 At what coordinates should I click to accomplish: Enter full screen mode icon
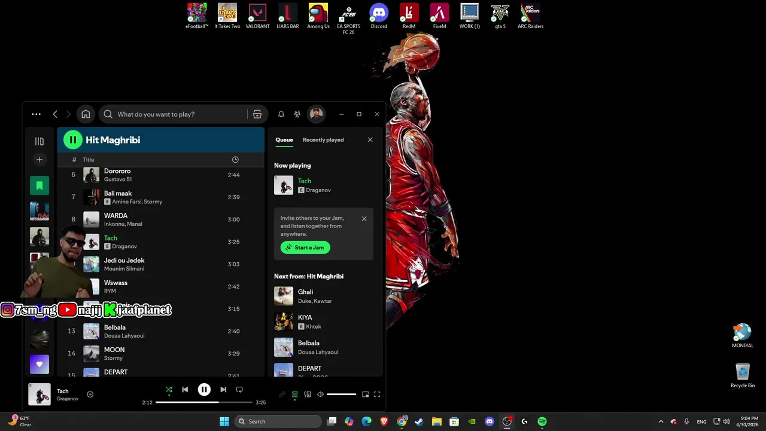point(377,394)
